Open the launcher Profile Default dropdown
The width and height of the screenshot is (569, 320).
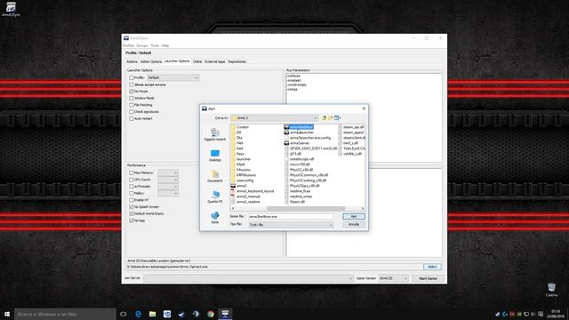click(x=173, y=77)
